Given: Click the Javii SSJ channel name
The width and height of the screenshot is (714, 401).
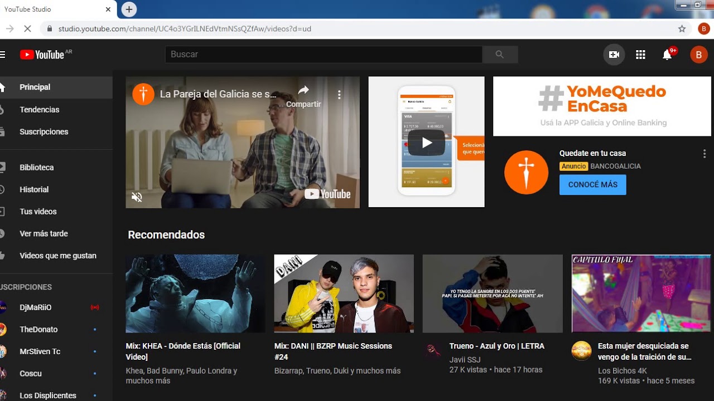Looking at the screenshot, I should click(465, 360).
